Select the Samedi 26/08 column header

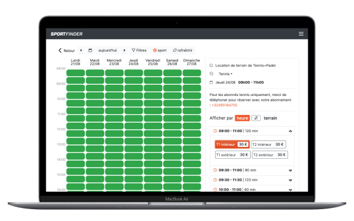[x=172, y=62]
